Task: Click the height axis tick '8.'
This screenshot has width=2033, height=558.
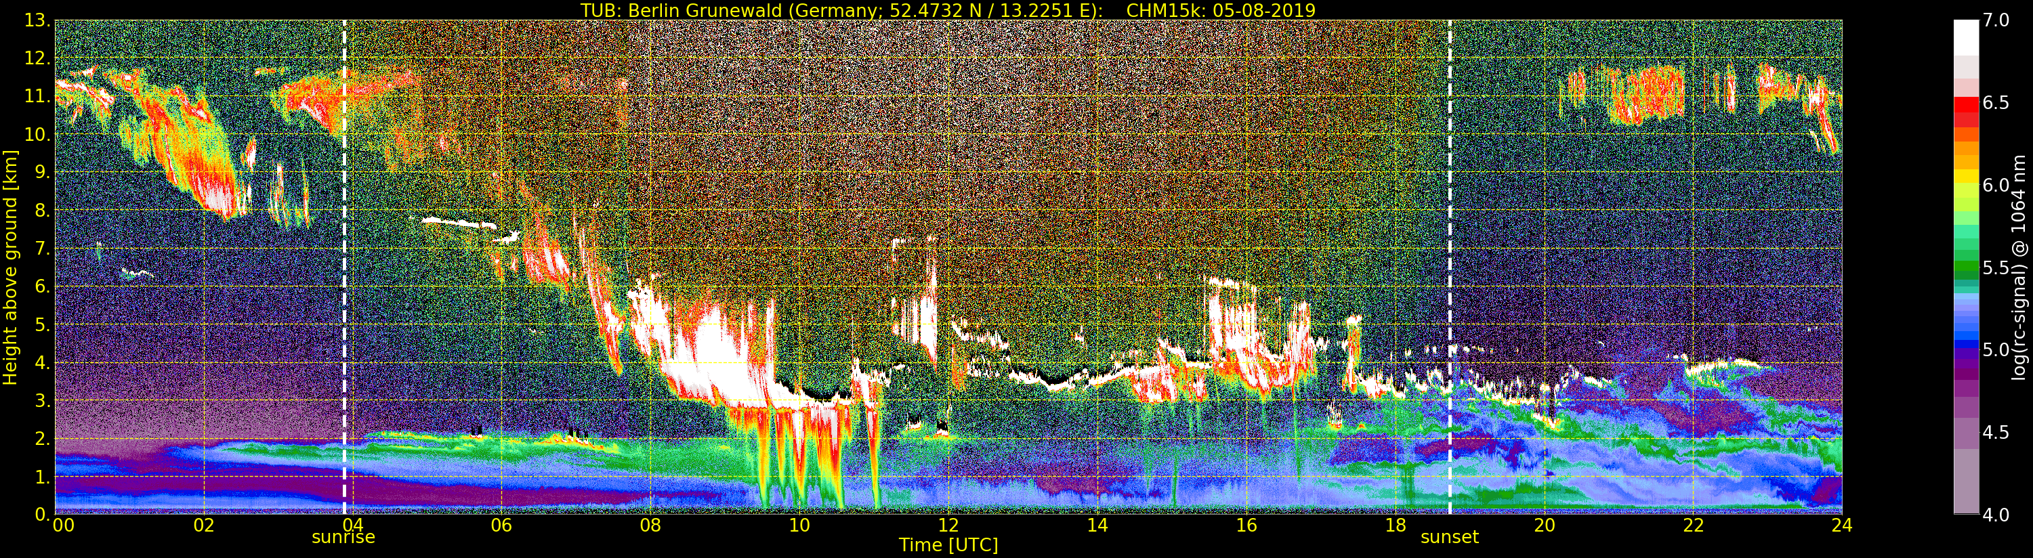Action: (x=43, y=211)
